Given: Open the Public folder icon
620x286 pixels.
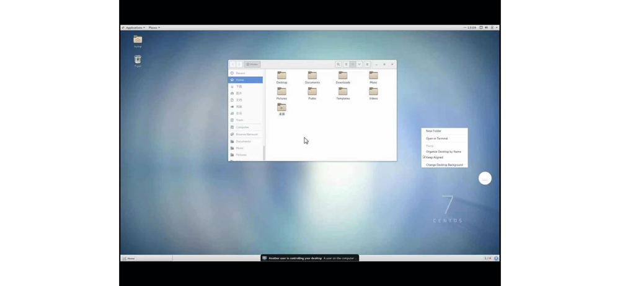Looking at the screenshot, I should 312,91.
